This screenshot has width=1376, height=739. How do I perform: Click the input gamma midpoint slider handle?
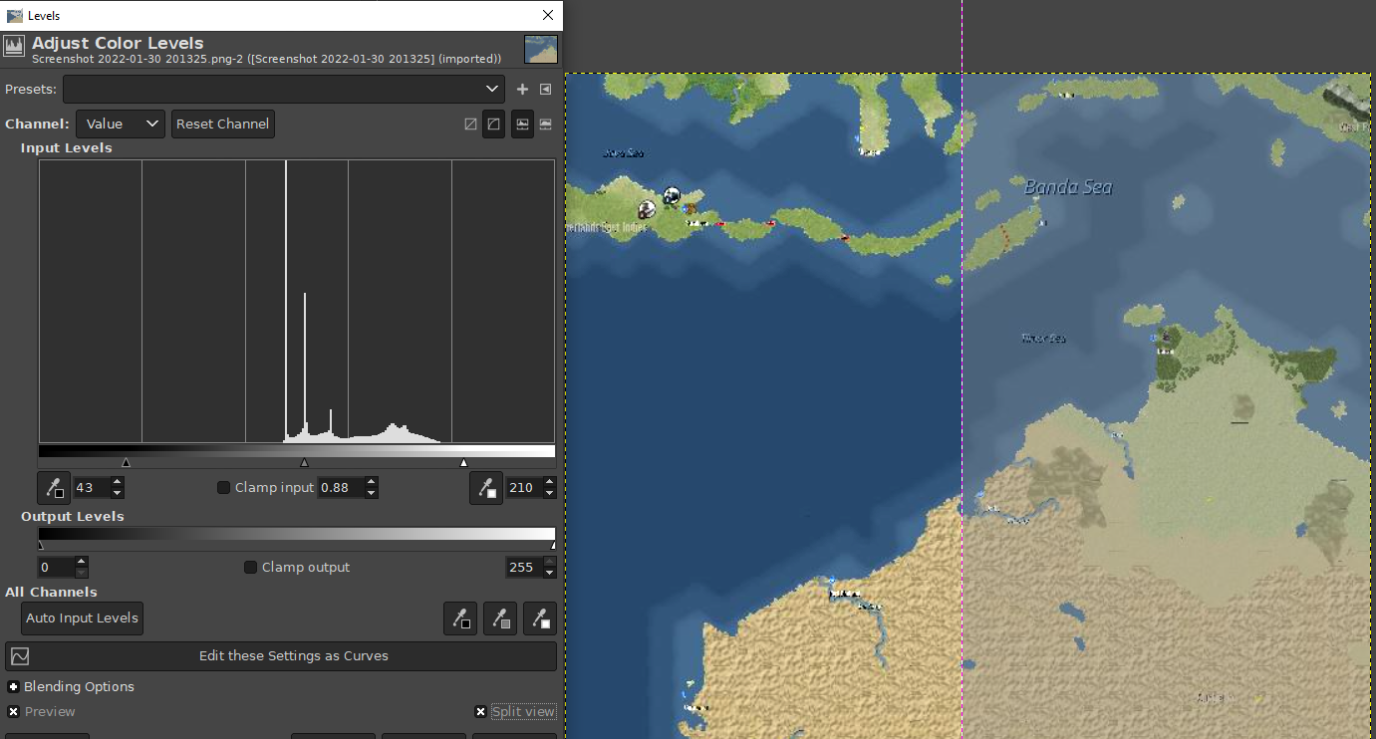click(305, 463)
